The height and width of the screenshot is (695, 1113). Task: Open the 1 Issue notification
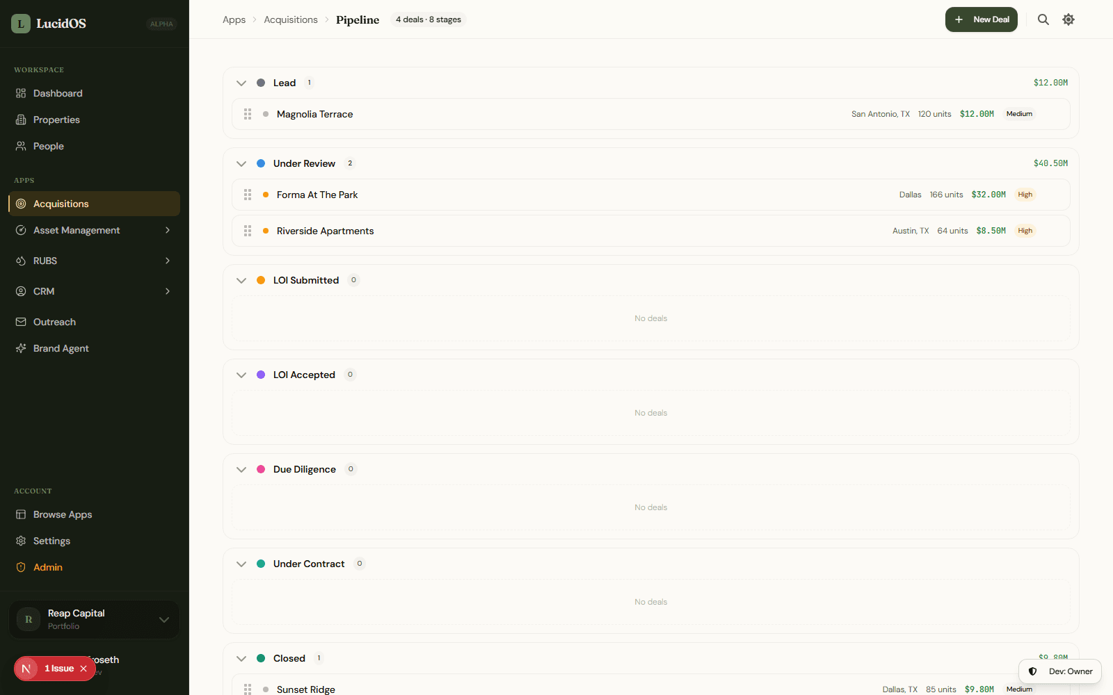(x=59, y=669)
